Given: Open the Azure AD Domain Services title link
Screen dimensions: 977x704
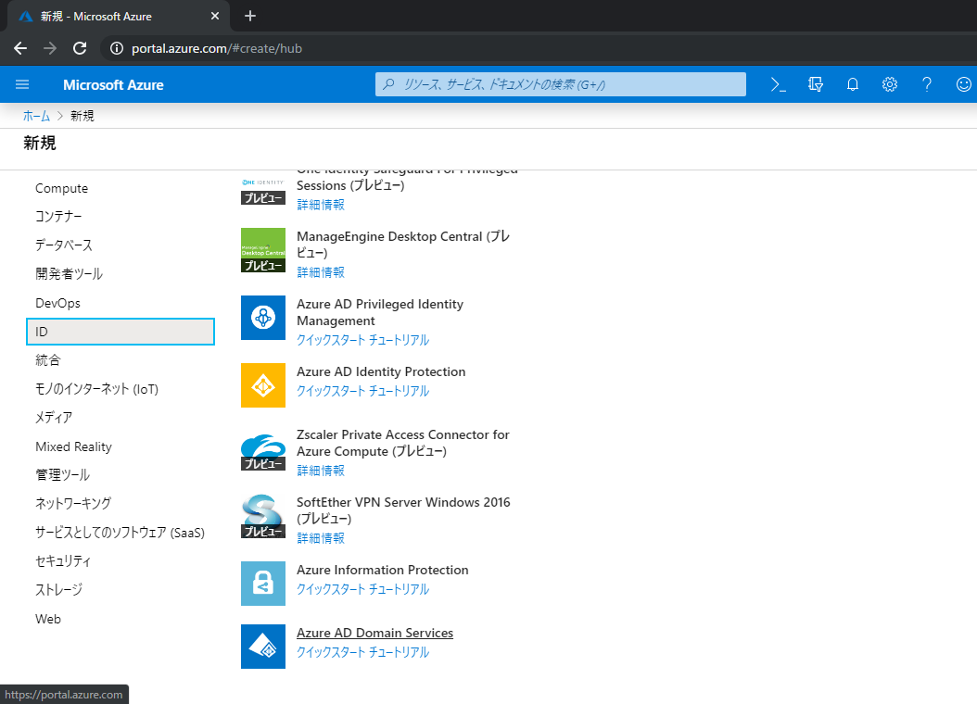Looking at the screenshot, I should (x=374, y=633).
